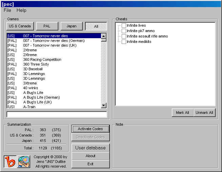
Task: Click the games list scrollbar track
Action: click(104, 72)
